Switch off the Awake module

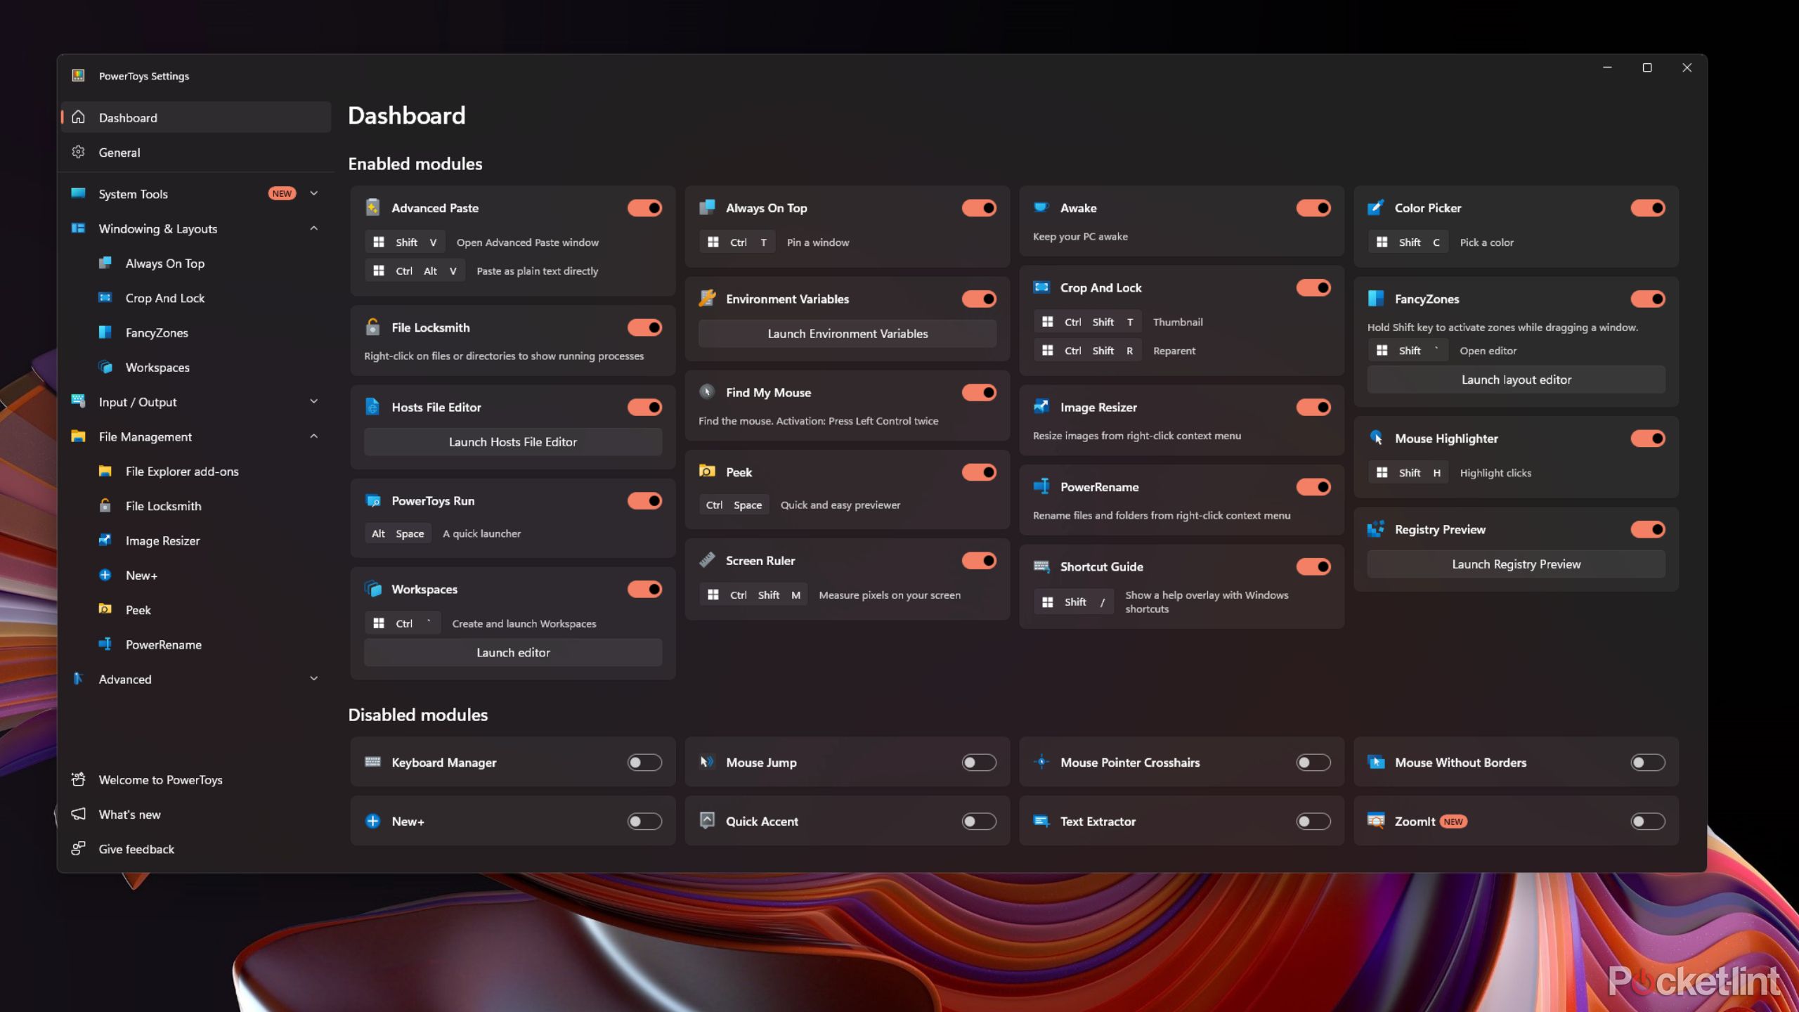pyautogui.click(x=1313, y=208)
